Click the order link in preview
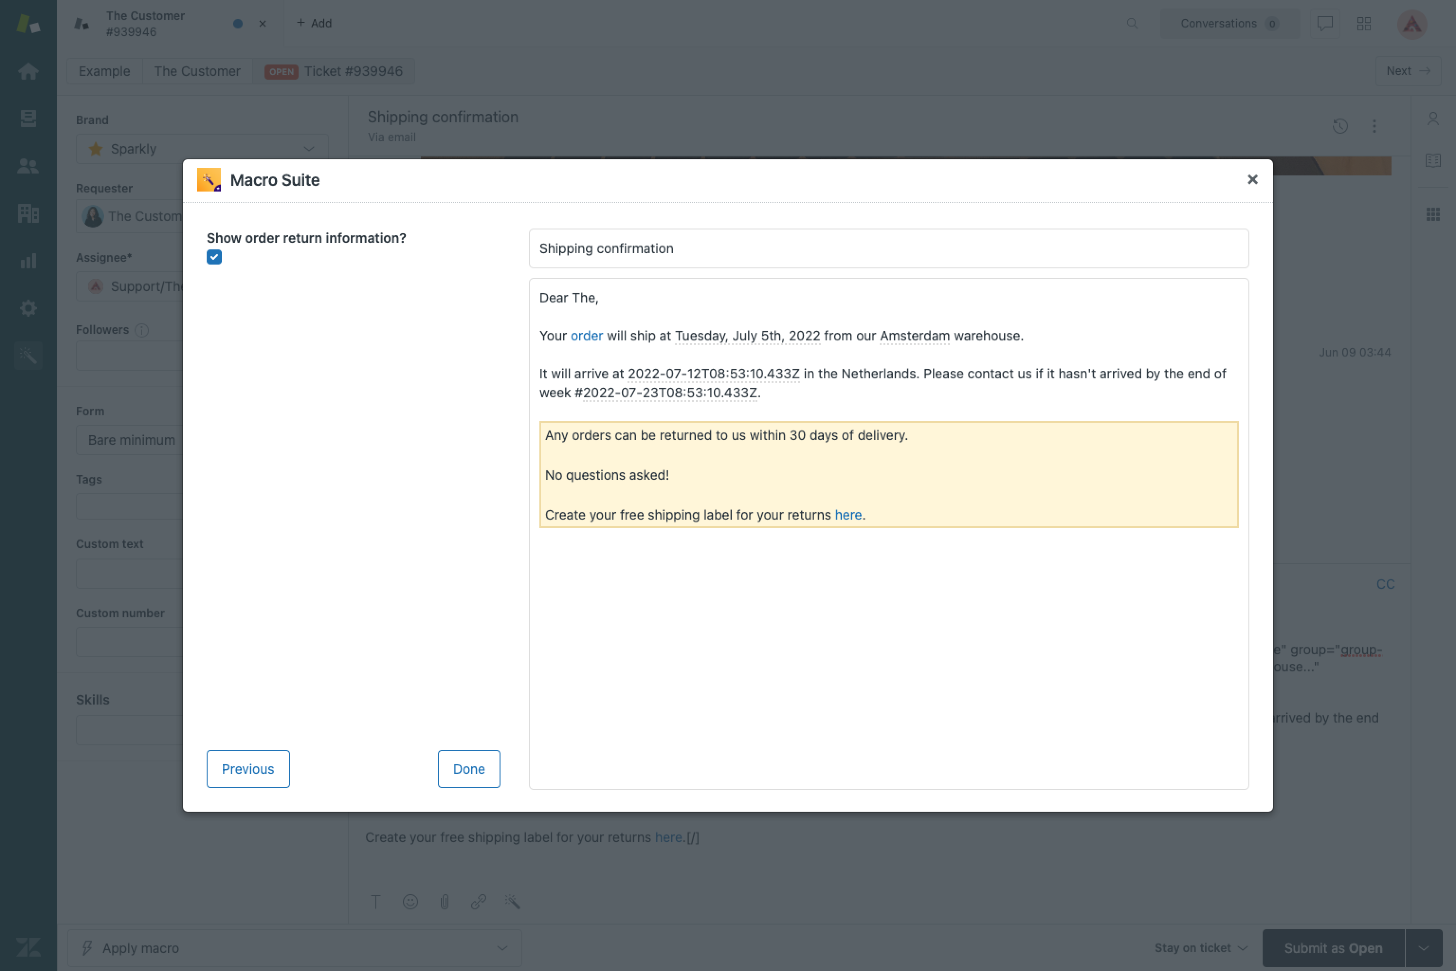 point(586,336)
